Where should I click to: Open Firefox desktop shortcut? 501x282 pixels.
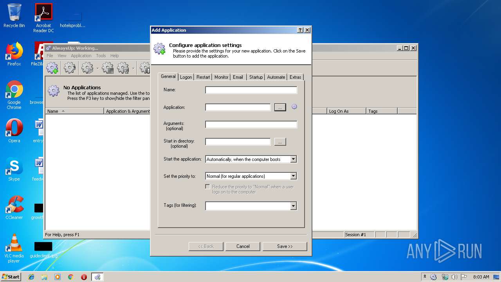14,54
